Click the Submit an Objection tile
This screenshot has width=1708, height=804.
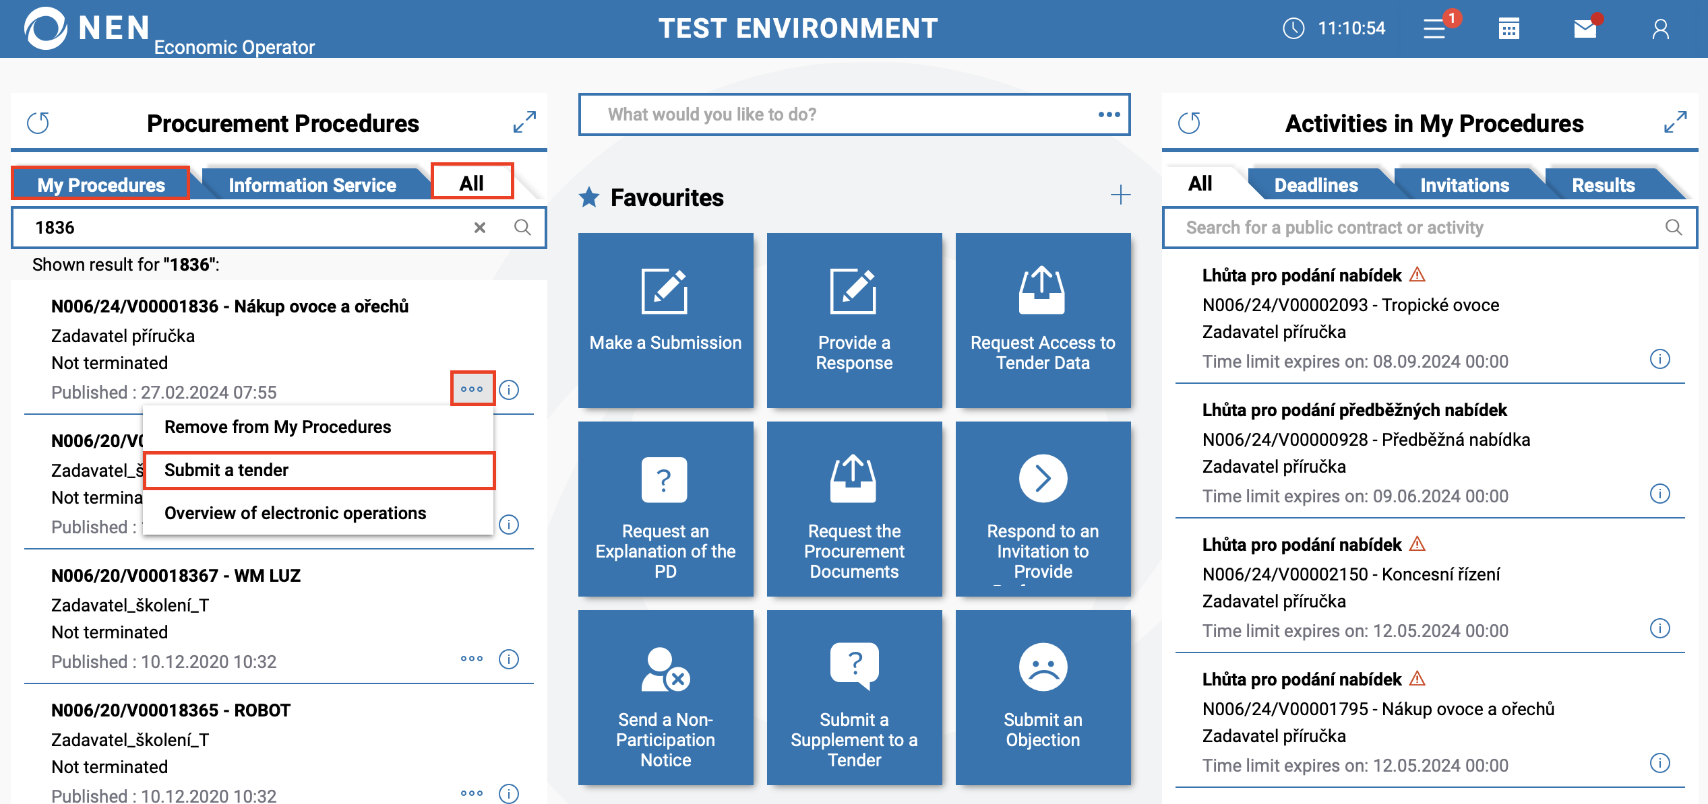pos(1043,697)
